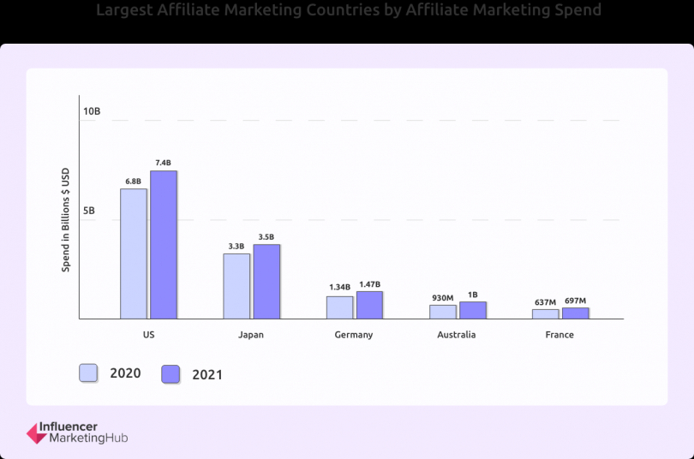
Task: Click the 7.4B value label
Action: 163,163
